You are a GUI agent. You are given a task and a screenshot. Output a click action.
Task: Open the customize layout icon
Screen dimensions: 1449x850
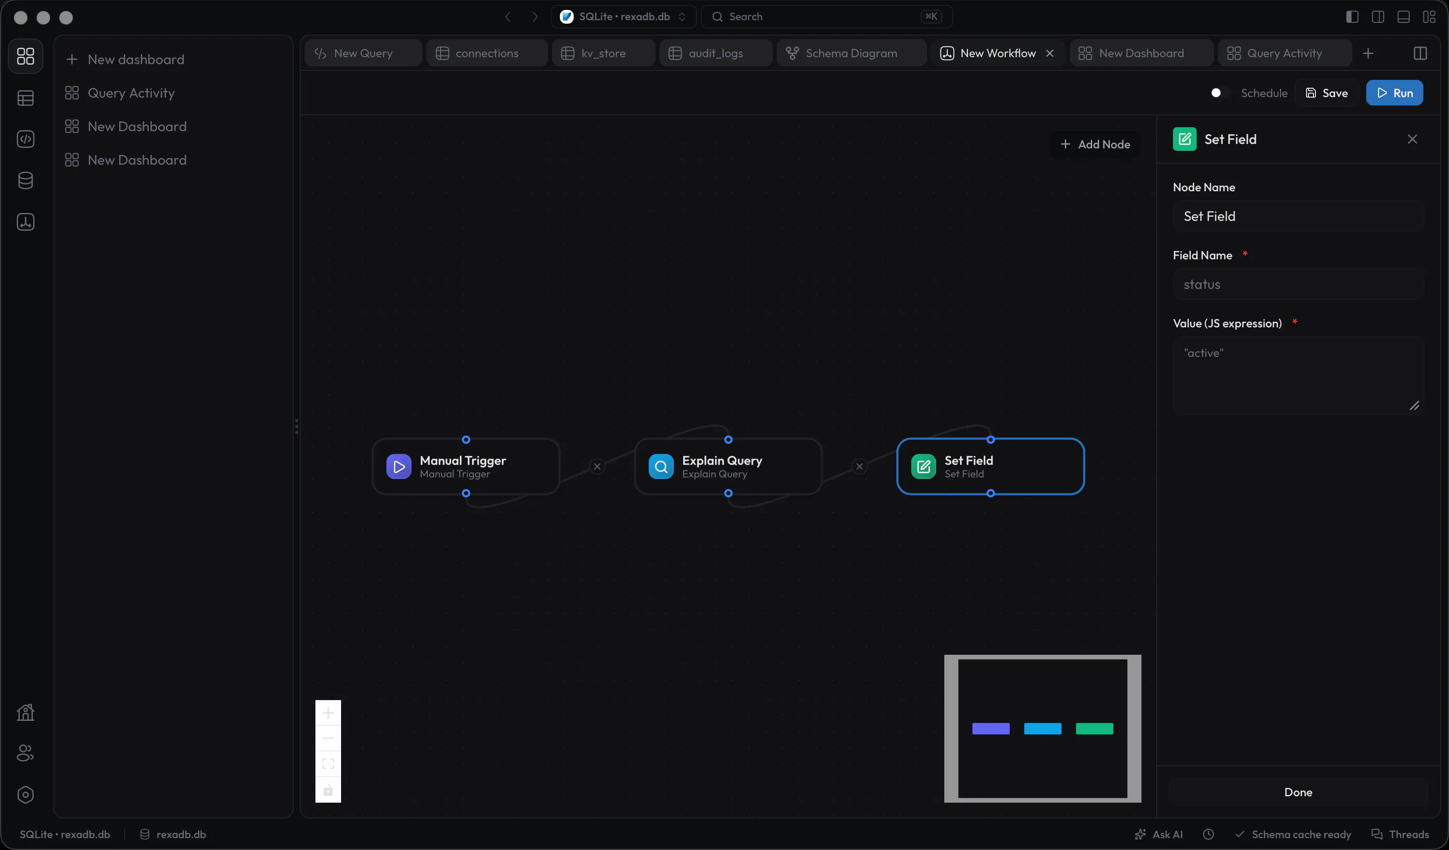coord(1429,17)
